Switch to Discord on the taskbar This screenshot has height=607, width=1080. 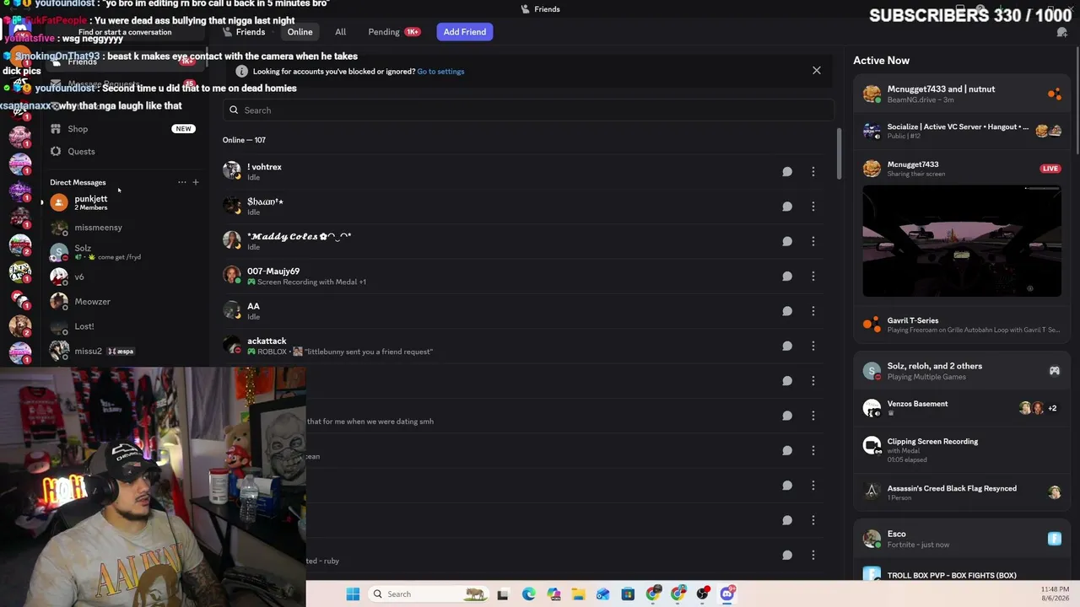tap(727, 594)
